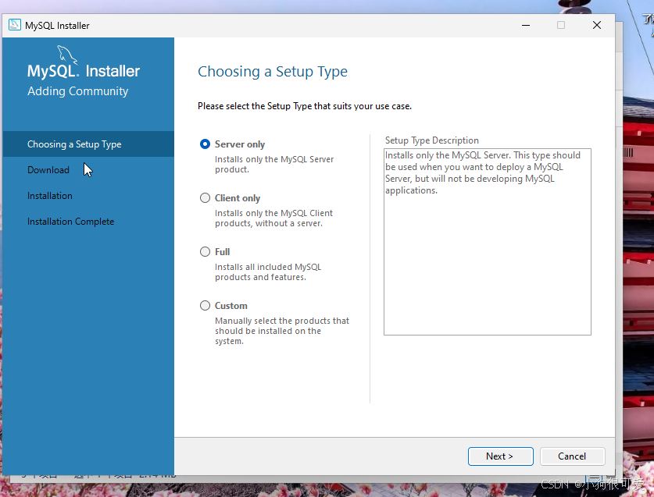Select the Server only setup type
Screen dimensions: 654x497
click(x=205, y=144)
